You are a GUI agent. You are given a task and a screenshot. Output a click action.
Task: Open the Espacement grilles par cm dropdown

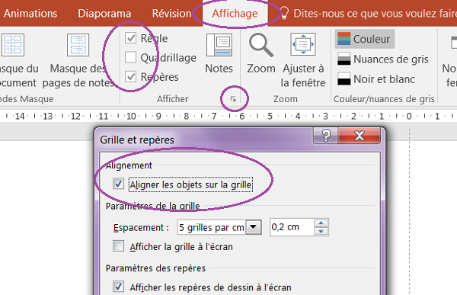[x=254, y=227]
